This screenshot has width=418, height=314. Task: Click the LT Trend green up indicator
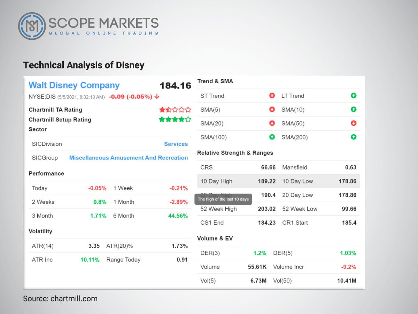click(x=354, y=96)
